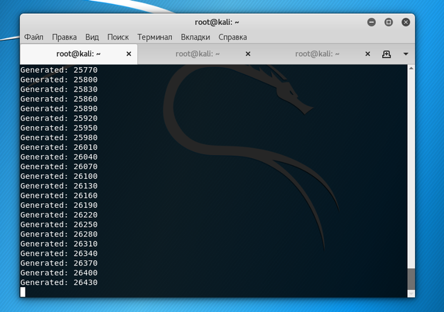Expand the tab list dropdown arrow
444x312 pixels.
click(x=405, y=54)
